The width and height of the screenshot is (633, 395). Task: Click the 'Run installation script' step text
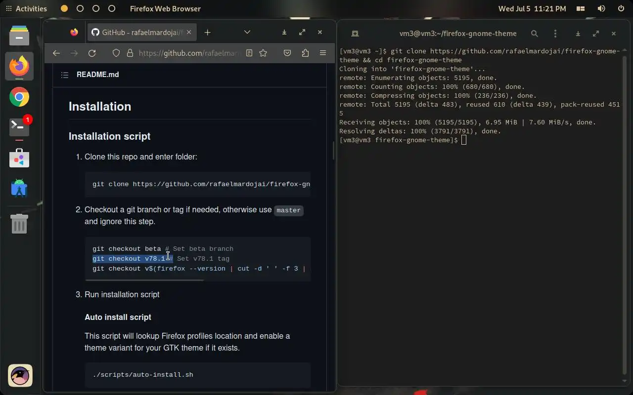tap(122, 294)
